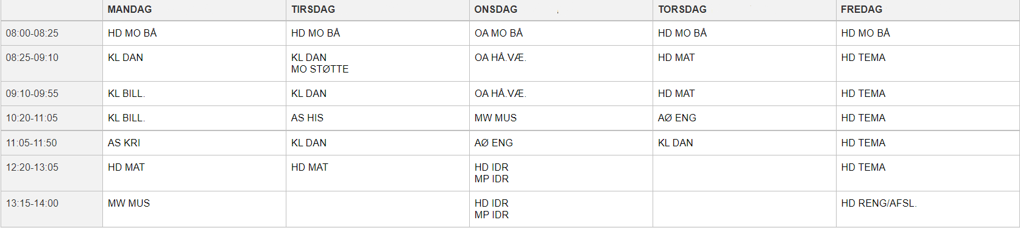Image resolution: width=1020 pixels, height=228 pixels.
Task: Click Monday's MW MUS lesson
Action: (129, 204)
